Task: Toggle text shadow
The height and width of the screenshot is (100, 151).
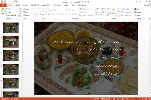Action: click(x=41, y=14)
